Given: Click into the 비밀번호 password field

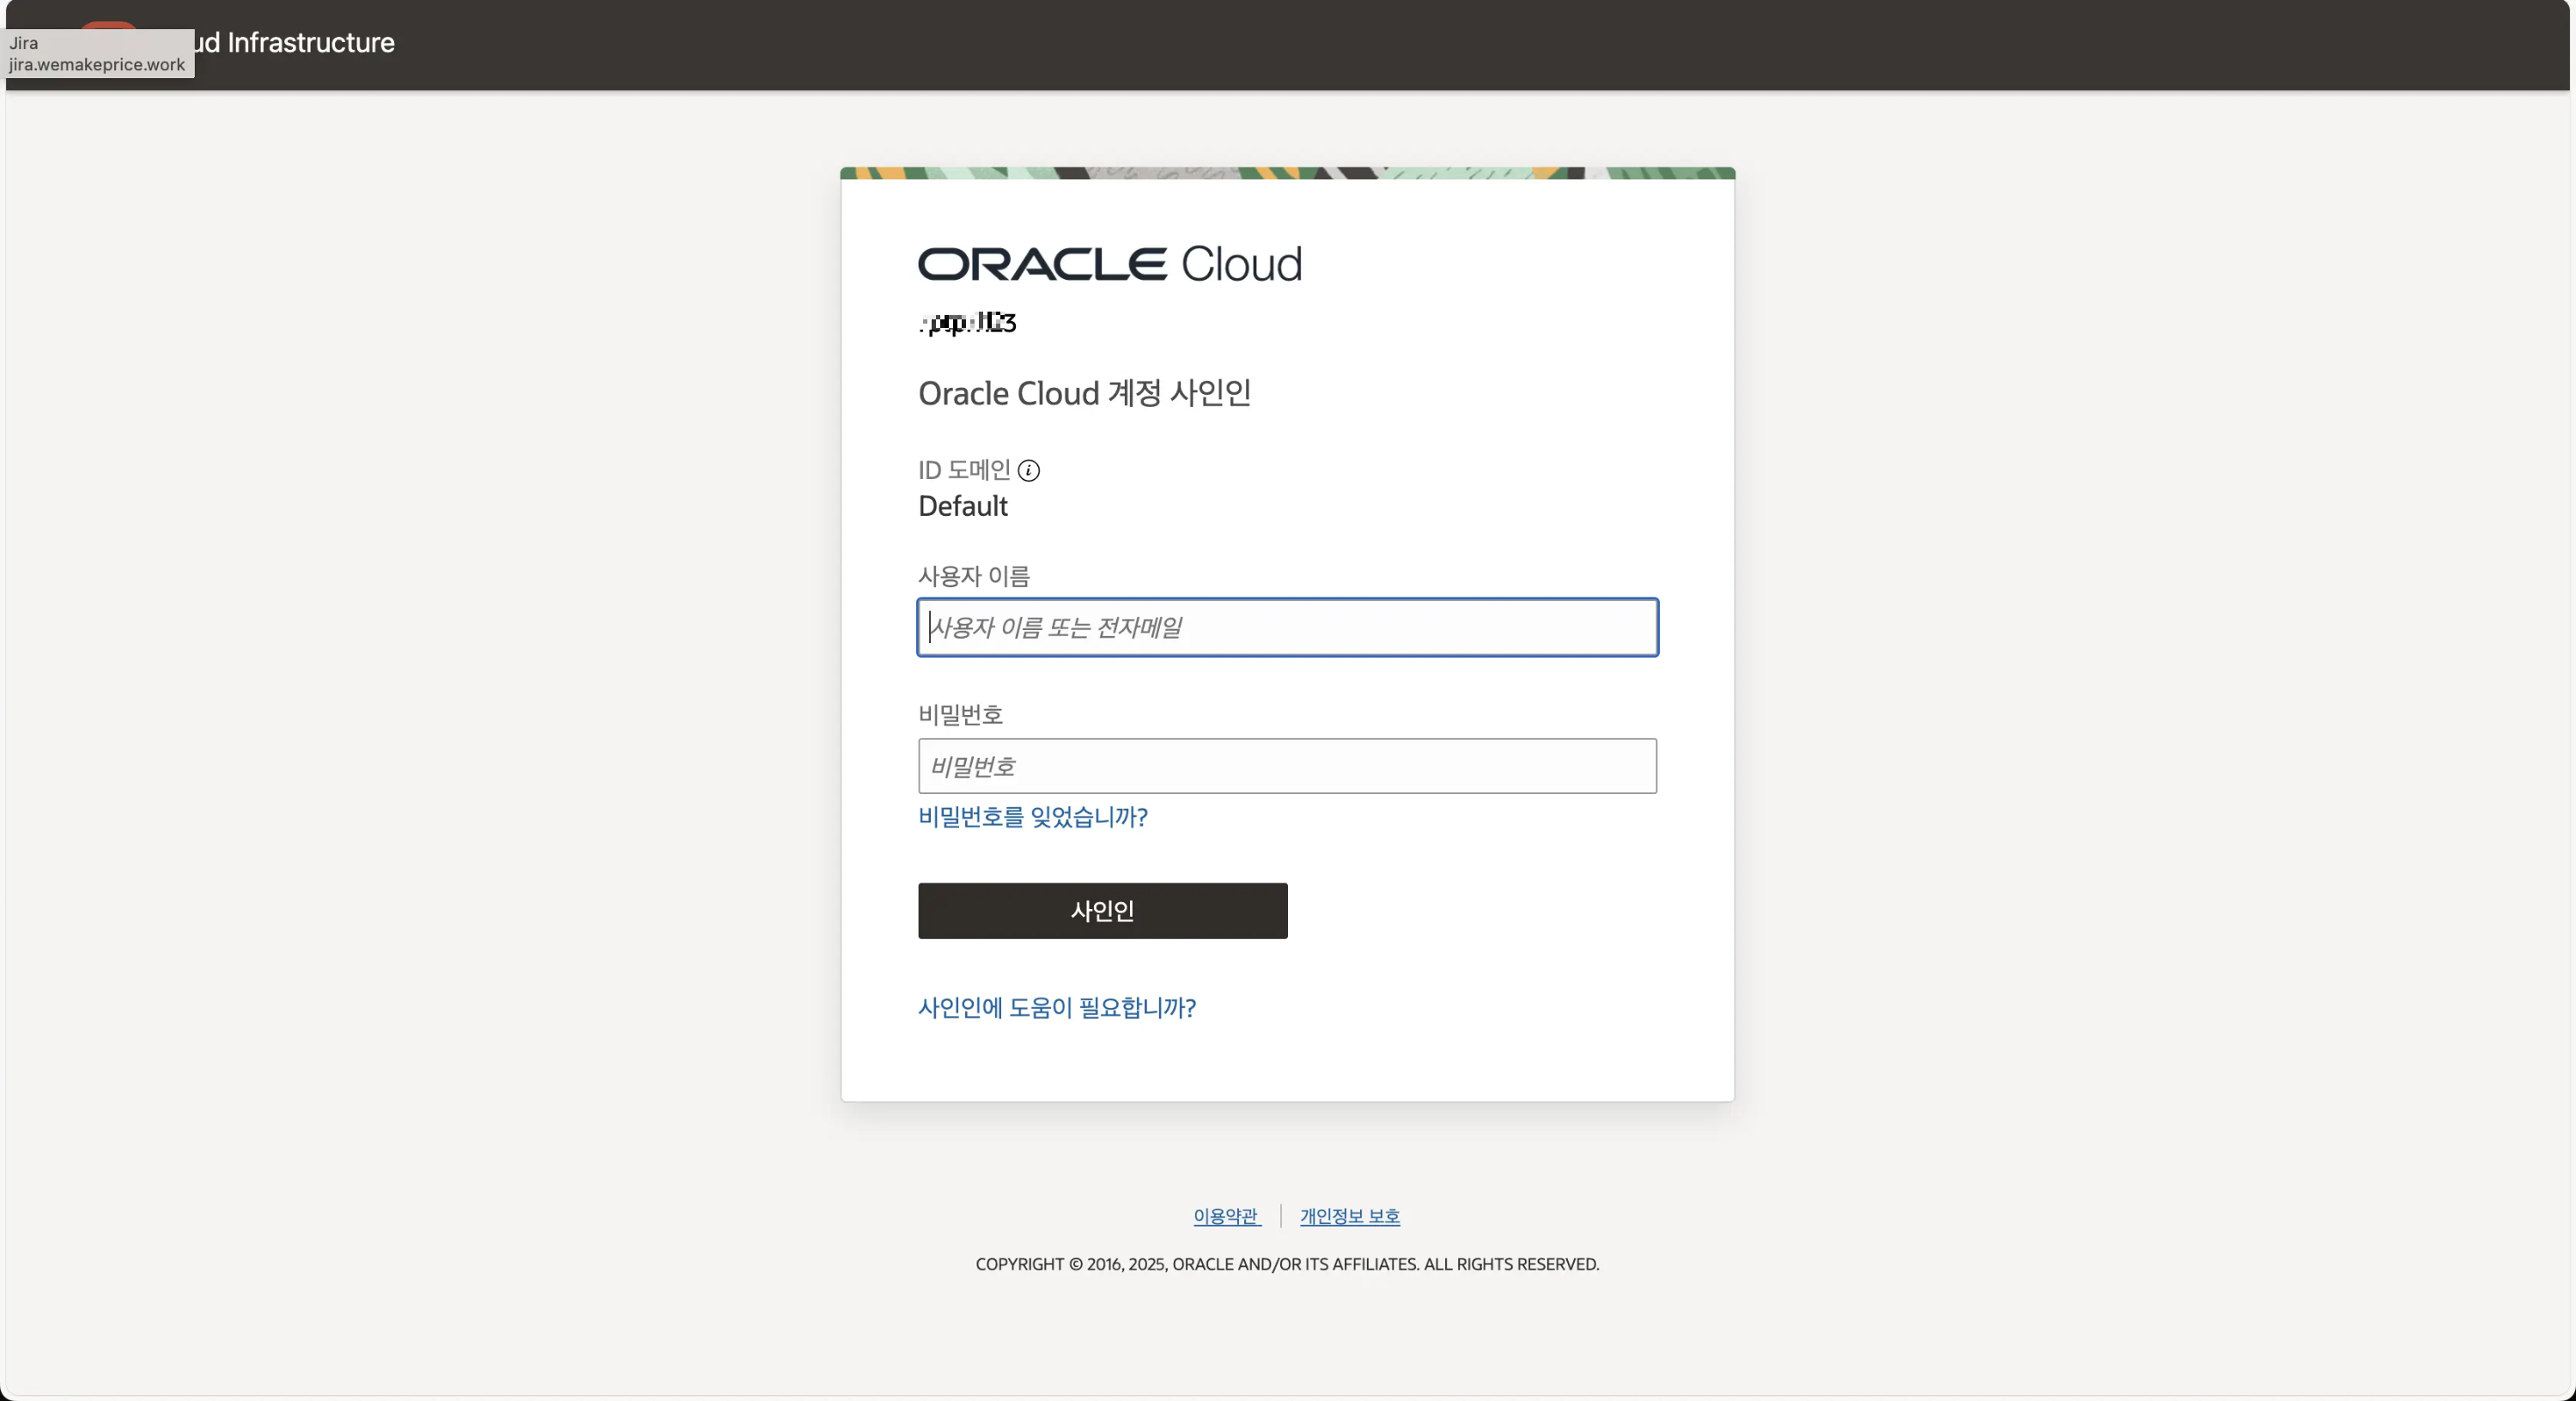Looking at the screenshot, I should coord(1287,766).
